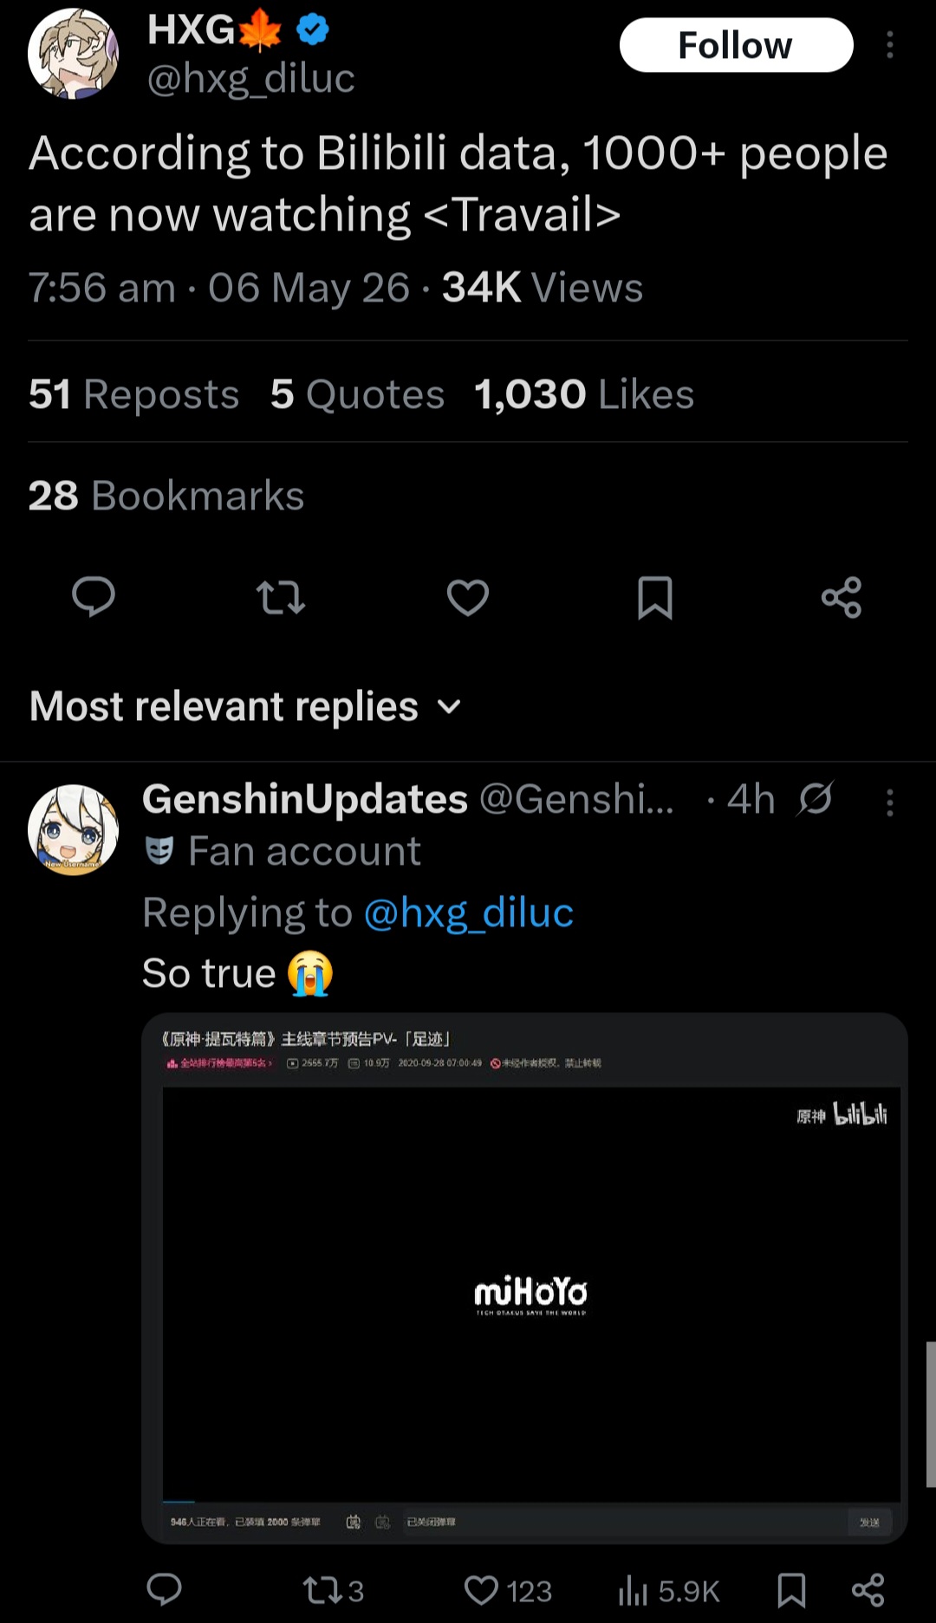936x1623 pixels.
Task: Bookmark the main HXG tweet
Action: tap(655, 597)
